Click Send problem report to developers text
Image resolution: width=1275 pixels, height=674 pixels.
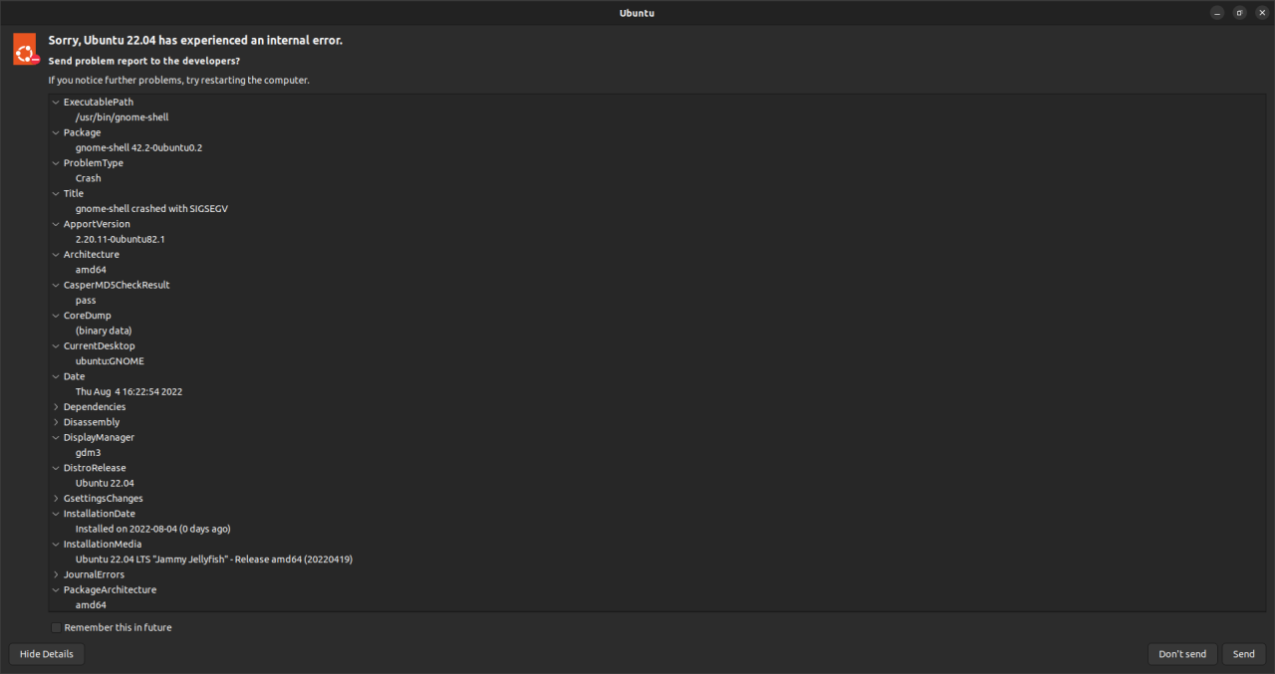pyautogui.click(x=143, y=61)
